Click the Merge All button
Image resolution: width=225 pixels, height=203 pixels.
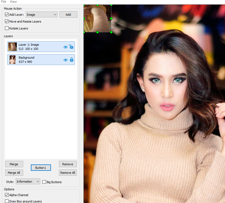pos(14,173)
